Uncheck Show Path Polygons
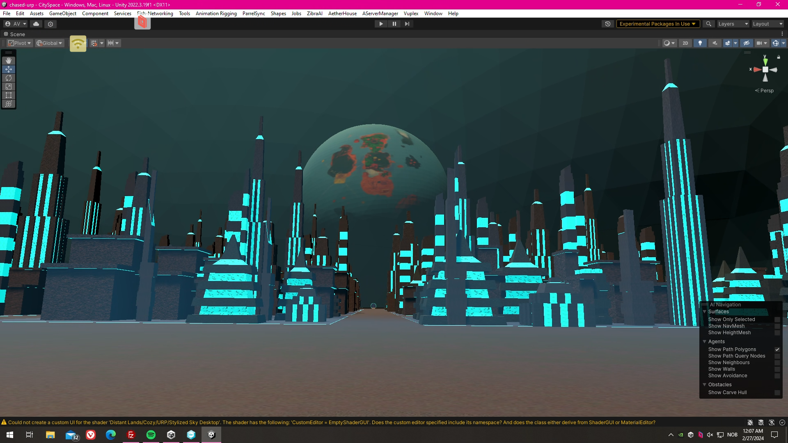 click(x=777, y=349)
